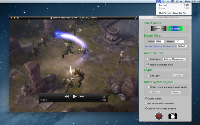This screenshot has width=200, height=125.
Task: Toggle the Audio From checkbox
Action: (148, 59)
